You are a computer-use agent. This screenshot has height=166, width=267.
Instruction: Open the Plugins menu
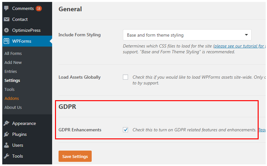click(x=19, y=134)
